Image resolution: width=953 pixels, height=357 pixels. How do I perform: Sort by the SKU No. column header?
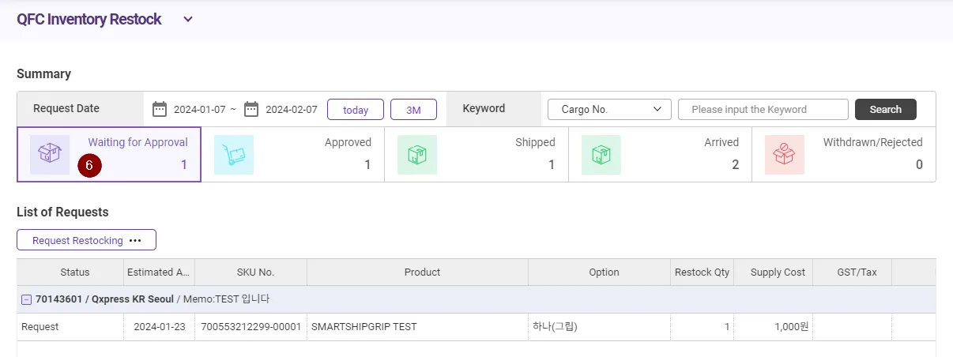point(255,272)
